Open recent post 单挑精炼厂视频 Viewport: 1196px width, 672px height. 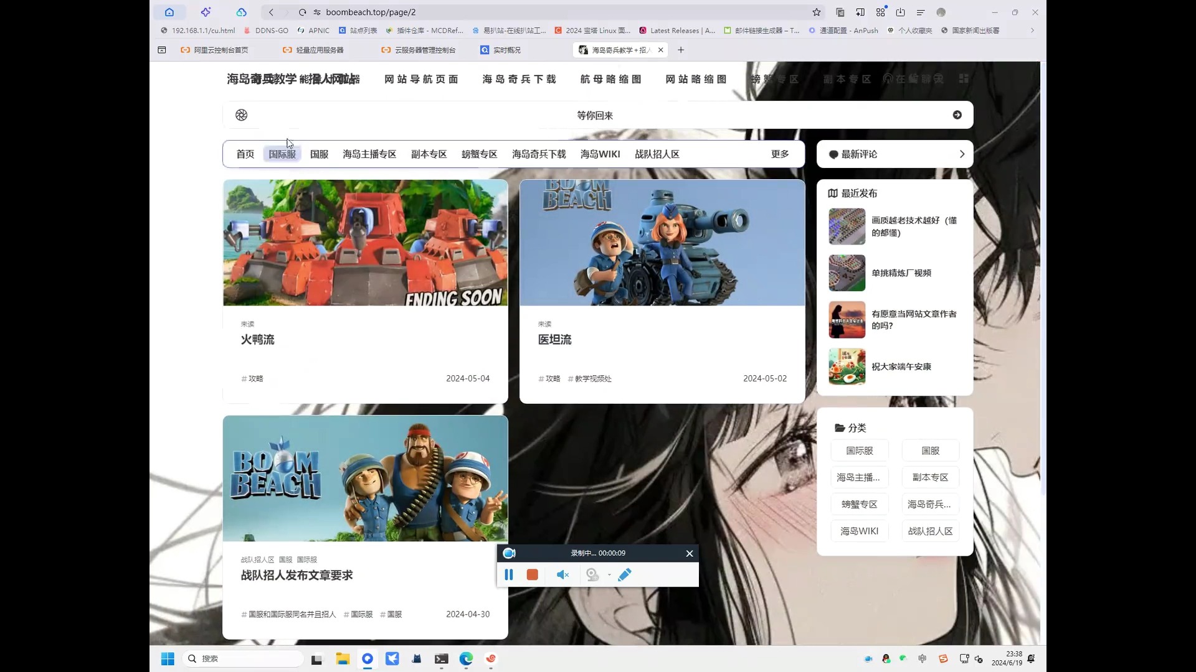pyautogui.click(x=901, y=273)
